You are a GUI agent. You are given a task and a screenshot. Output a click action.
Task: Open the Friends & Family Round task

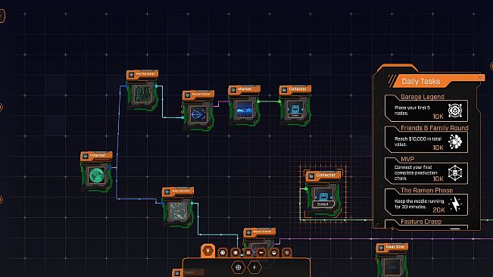pyautogui.click(x=426, y=139)
